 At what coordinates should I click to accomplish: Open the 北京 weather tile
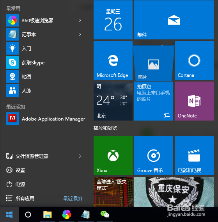[113, 101]
